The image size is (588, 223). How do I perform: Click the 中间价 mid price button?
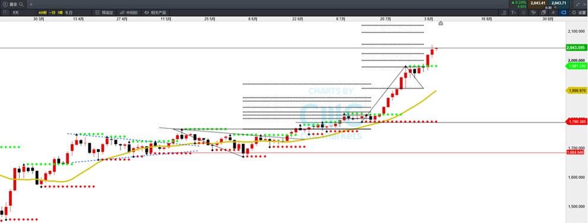(x=129, y=12)
